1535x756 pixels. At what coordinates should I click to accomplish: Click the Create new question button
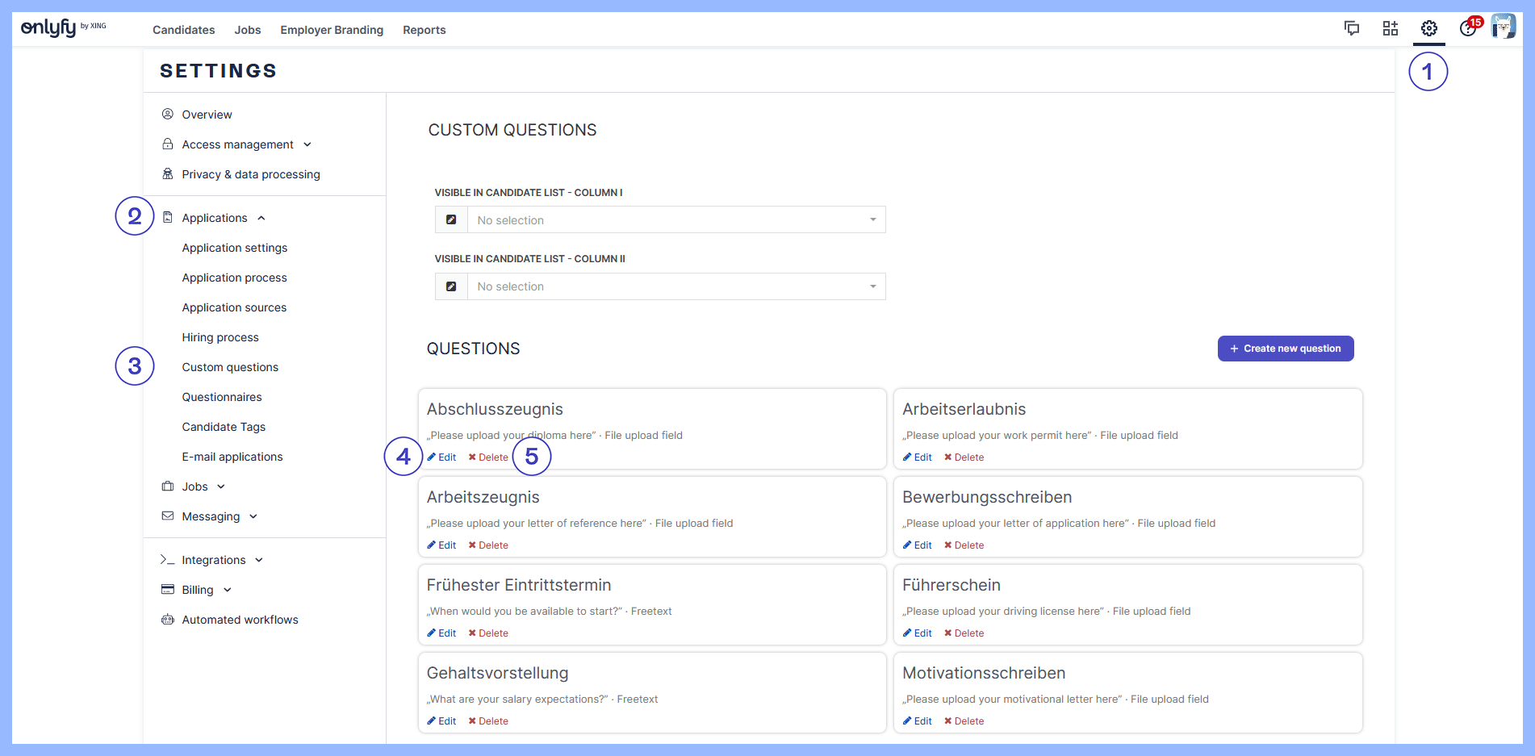pos(1285,349)
